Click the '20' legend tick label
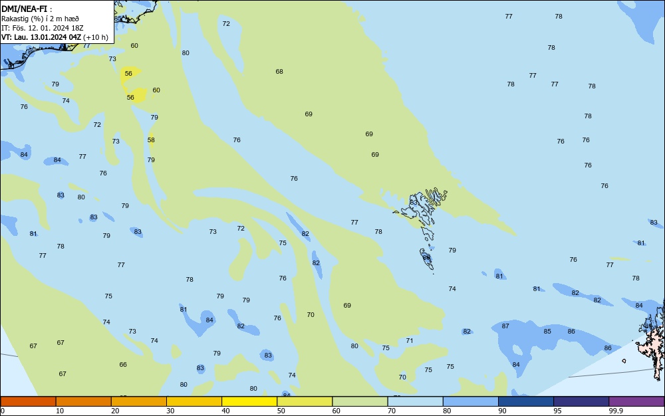Image resolution: width=665 pixels, height=416 pixels. [115, 411]
